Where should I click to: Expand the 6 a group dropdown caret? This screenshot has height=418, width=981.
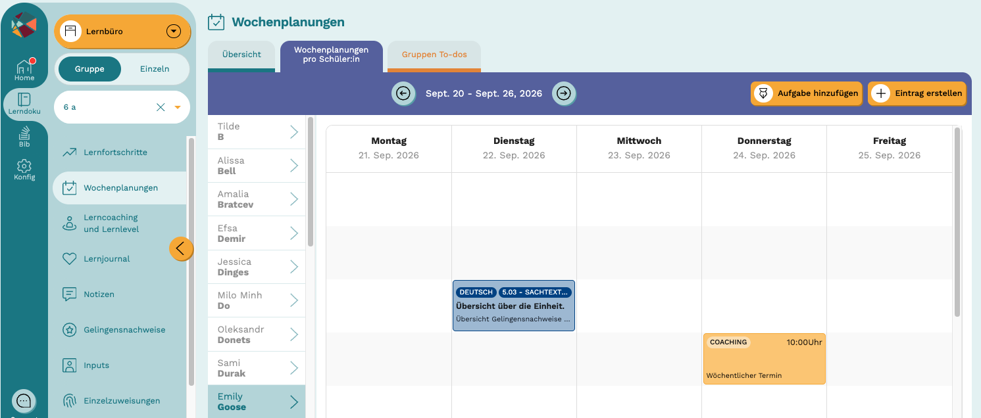point(177,107)
